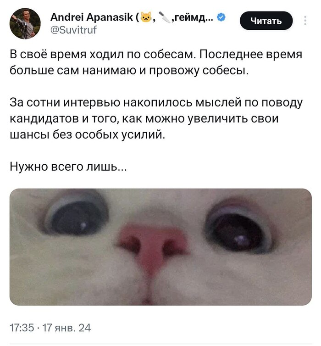Viewport: 321px width, 346px height.
Task: Click the cat's right eye in the image
Action: [x=238, y=232]
